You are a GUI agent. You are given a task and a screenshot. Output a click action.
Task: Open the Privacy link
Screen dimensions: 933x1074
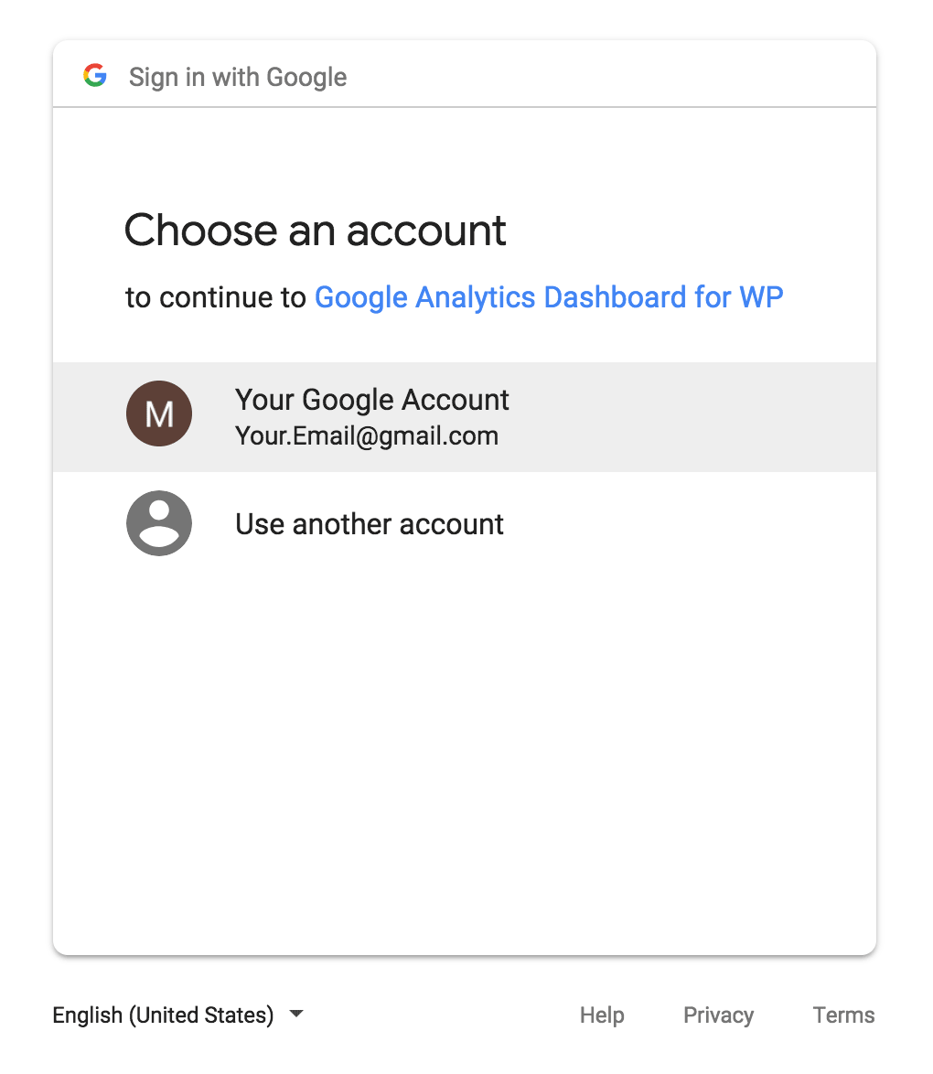tap(719, 1015)
